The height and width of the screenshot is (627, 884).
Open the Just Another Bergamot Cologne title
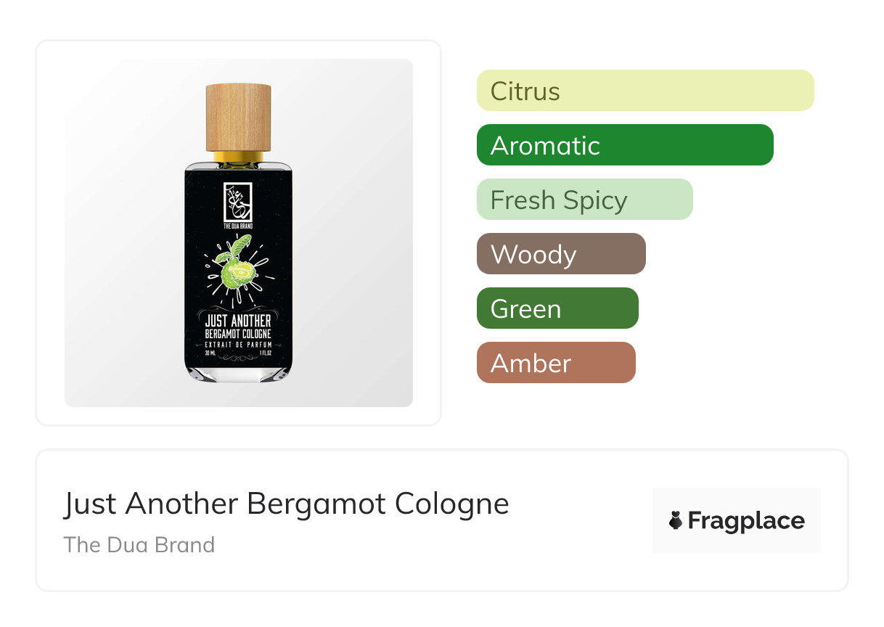(x=286, y=504)
